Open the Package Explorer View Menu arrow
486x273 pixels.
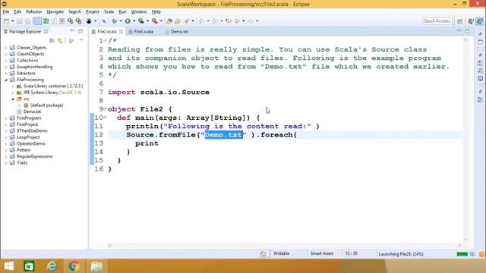[81, 40]
